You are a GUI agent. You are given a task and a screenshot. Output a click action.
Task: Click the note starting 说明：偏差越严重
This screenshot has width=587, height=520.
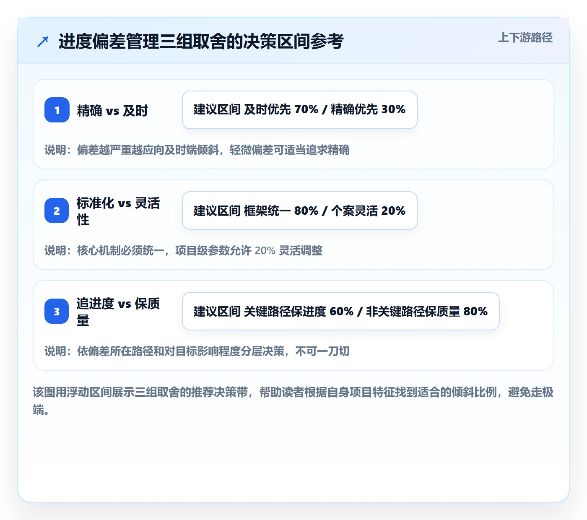tap(197, 150)
